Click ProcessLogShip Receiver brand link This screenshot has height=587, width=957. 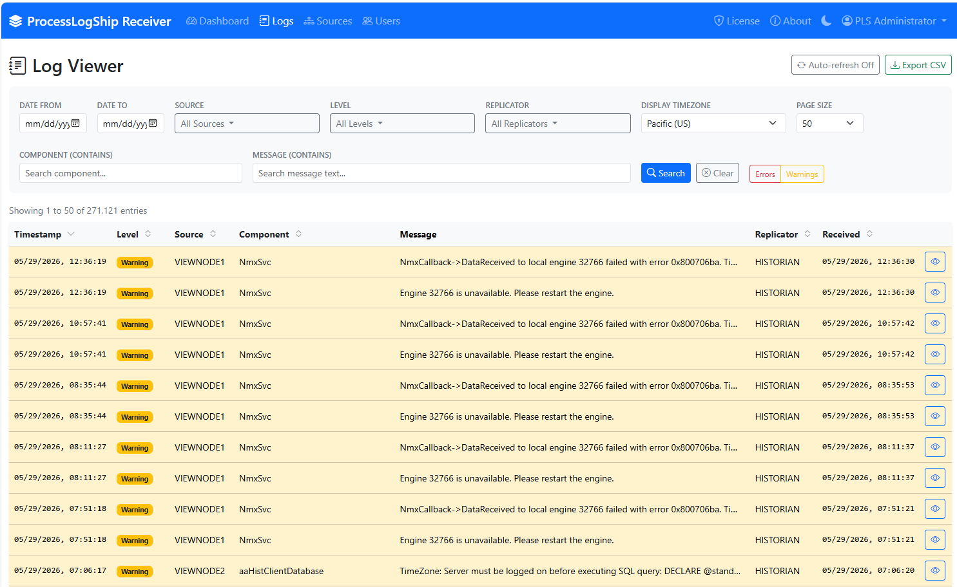point(90,21)
